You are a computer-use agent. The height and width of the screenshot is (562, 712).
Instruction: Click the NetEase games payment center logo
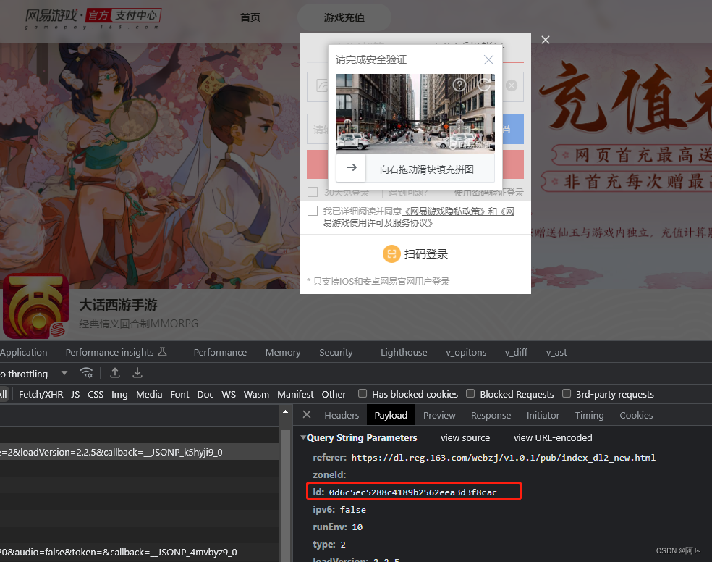coord(93,18)
